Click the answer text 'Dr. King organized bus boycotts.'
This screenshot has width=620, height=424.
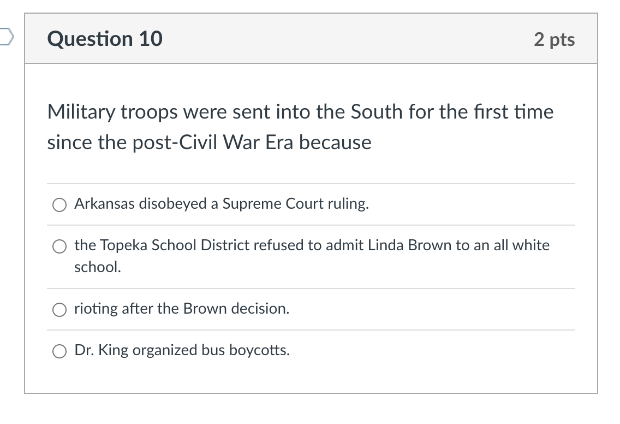tap(182, 350)
